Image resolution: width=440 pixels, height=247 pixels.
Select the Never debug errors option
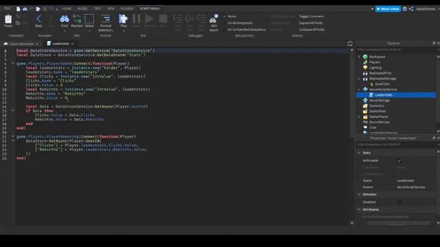(x=232, y=16)
